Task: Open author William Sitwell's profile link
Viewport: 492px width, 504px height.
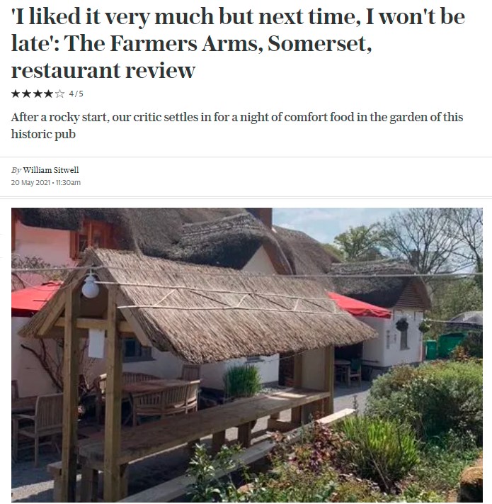Action: pyautogui.click(x=51, y=170)
